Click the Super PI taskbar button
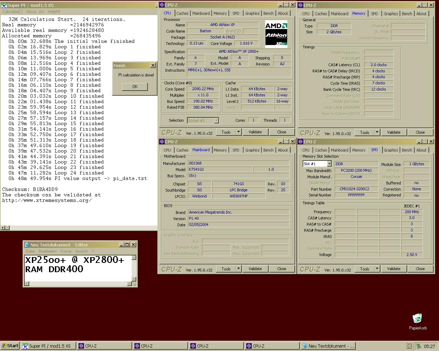The image size is (439, 351). 48,346
